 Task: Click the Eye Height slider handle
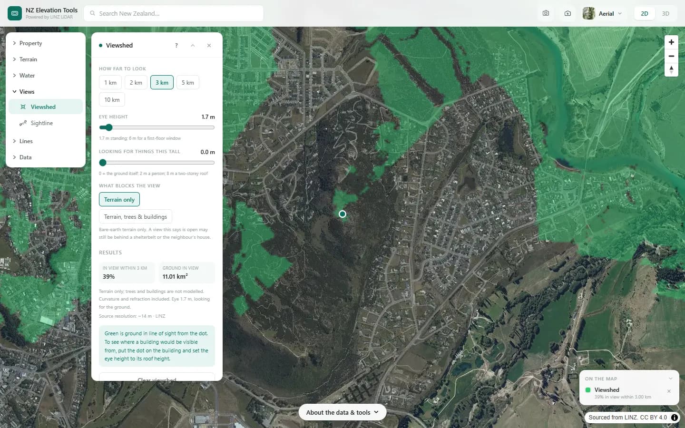tap(109, 127)
